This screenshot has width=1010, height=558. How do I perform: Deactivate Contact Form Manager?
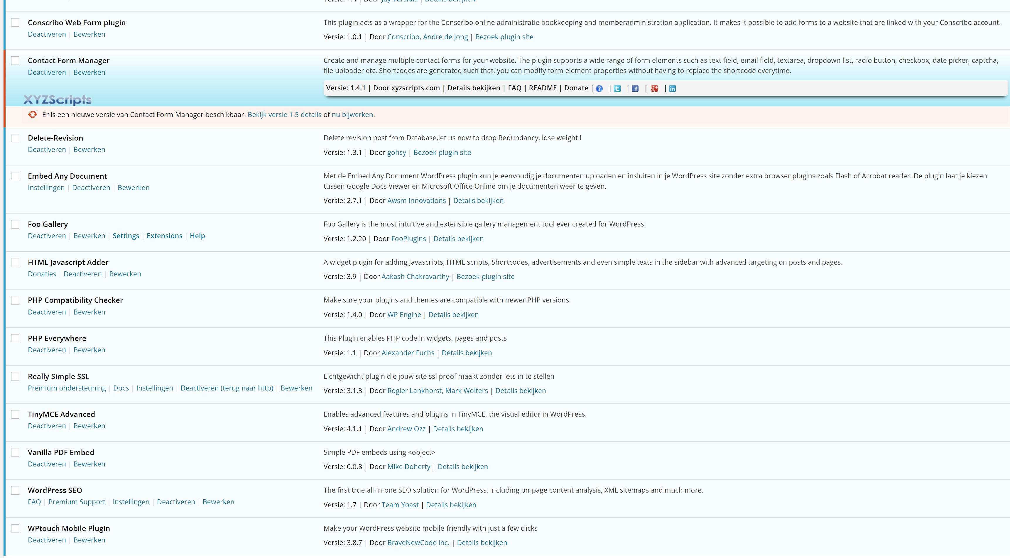[47, 72]
